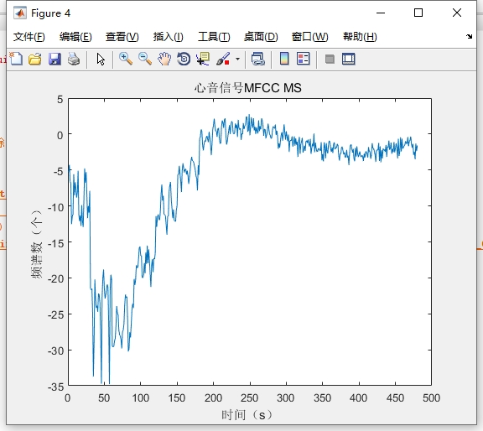
Task: Click the x-axis tick label 400
Action: 359,397
